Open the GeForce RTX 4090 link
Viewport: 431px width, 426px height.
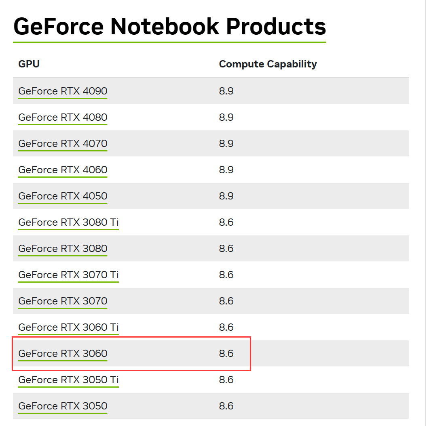63,91
